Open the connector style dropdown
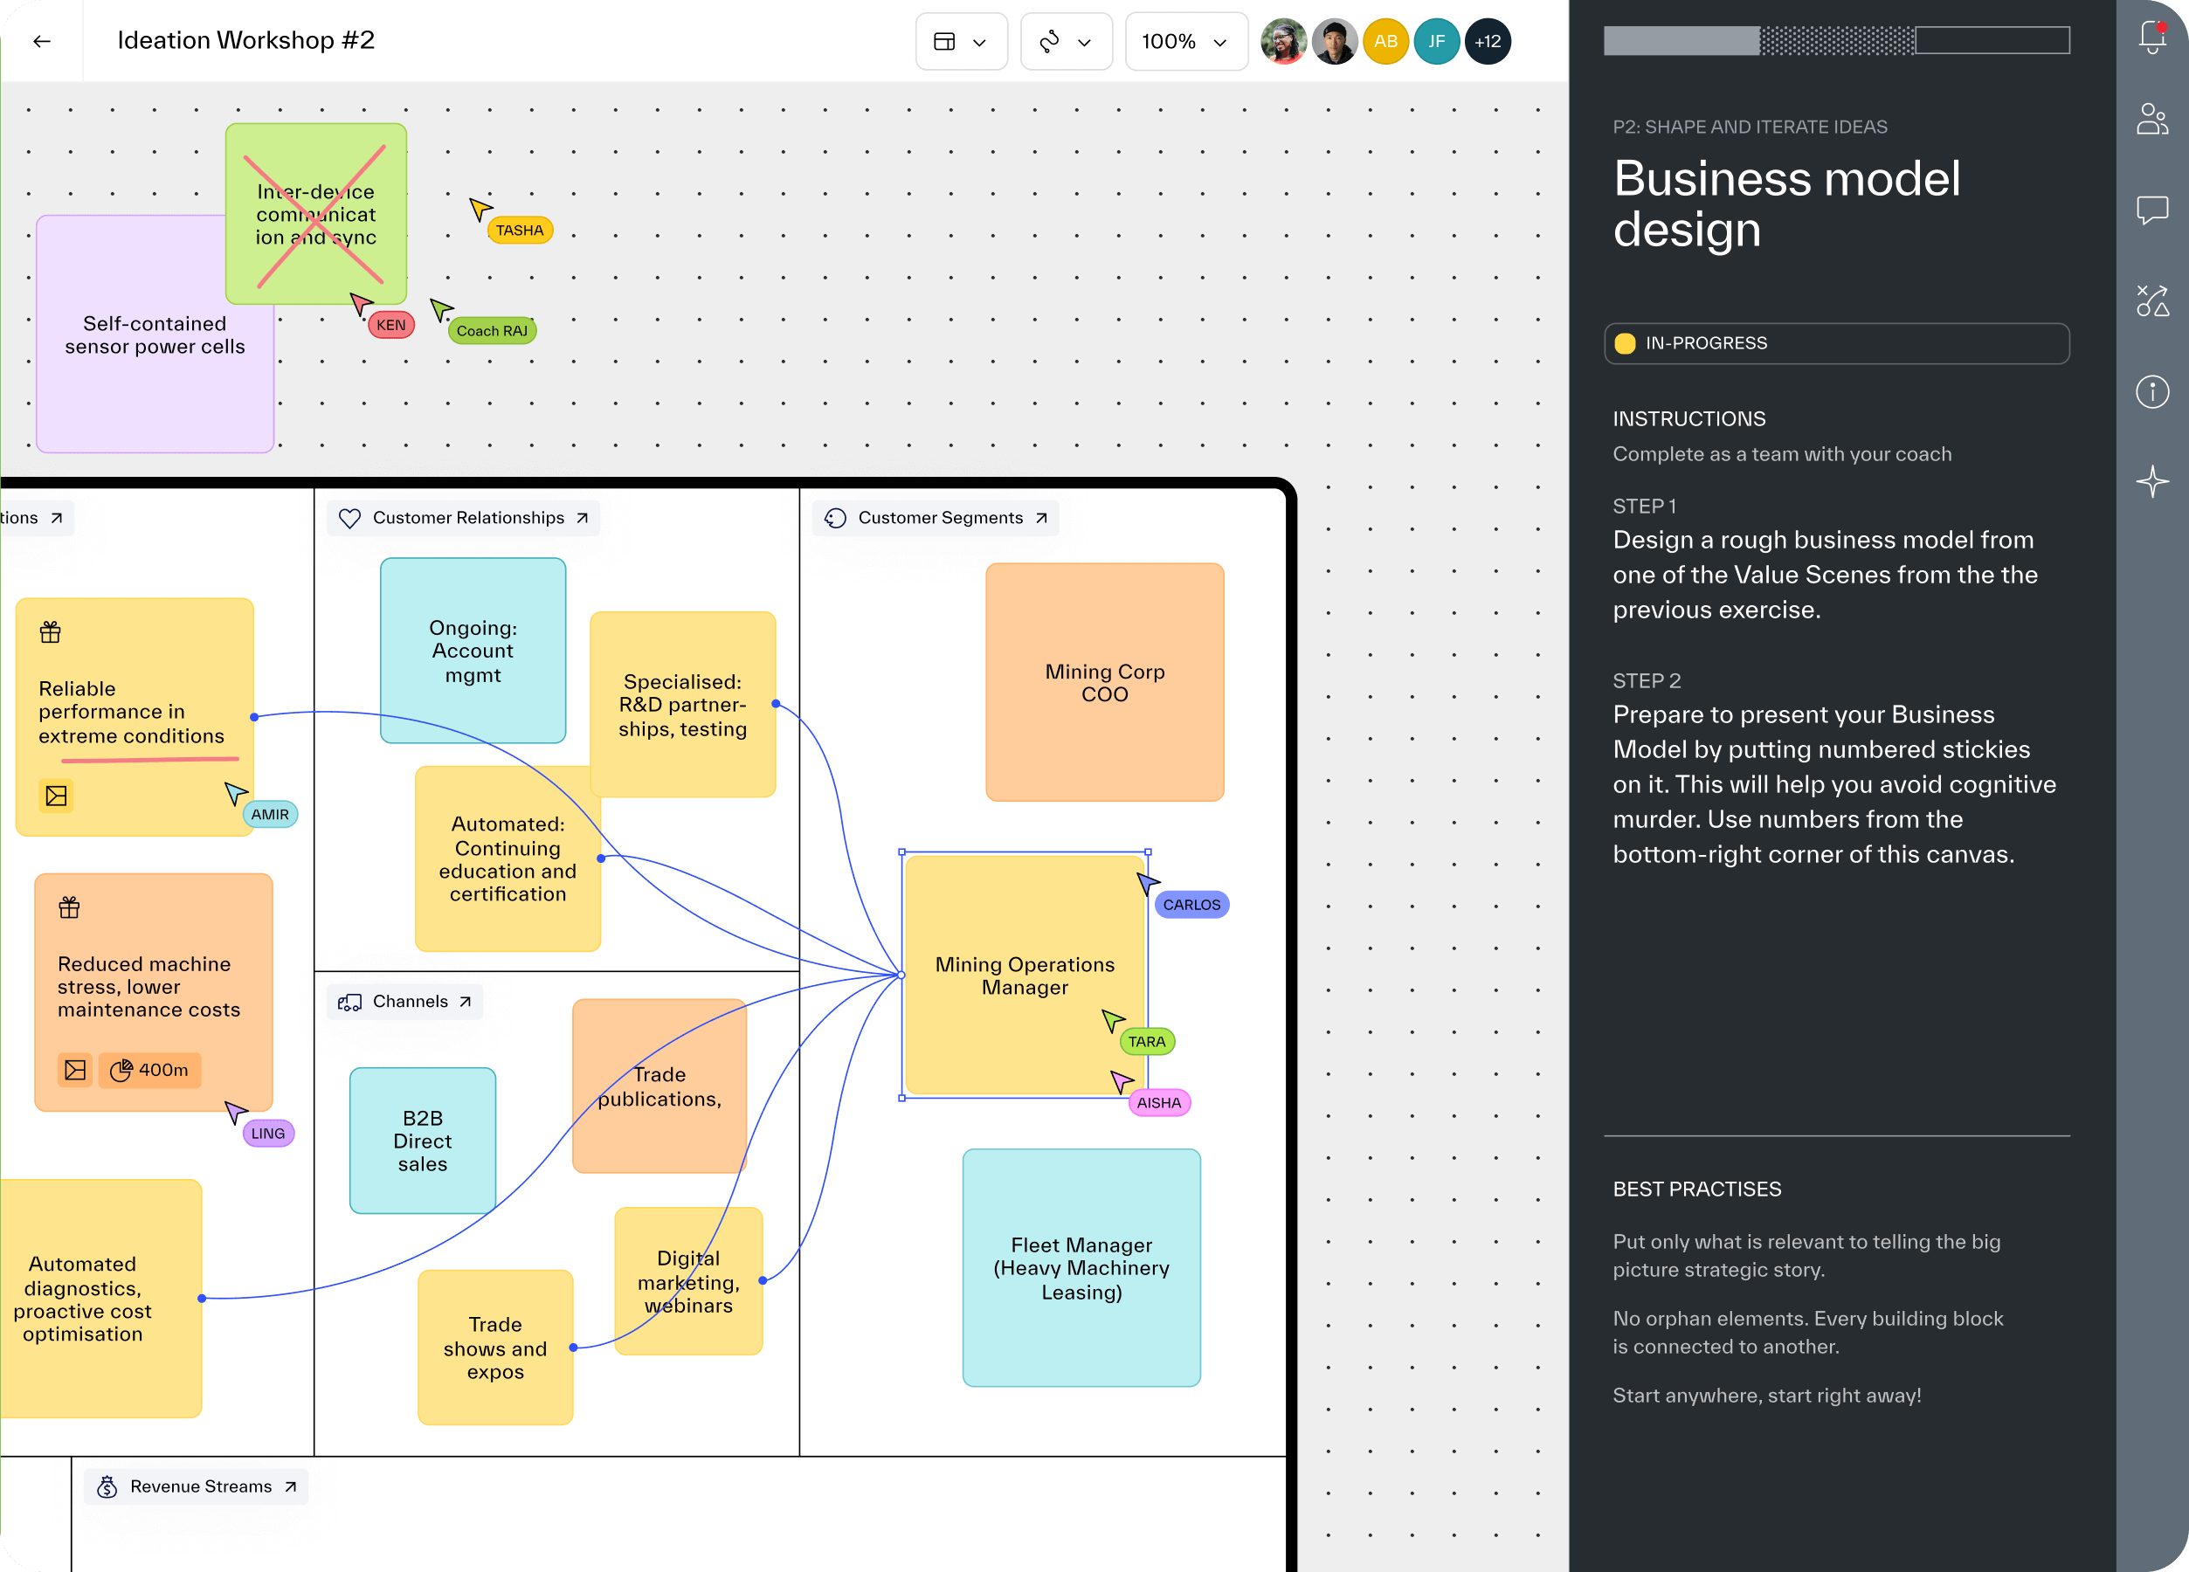This screenshot has width=2189, height=1572. click(1066, 42)
